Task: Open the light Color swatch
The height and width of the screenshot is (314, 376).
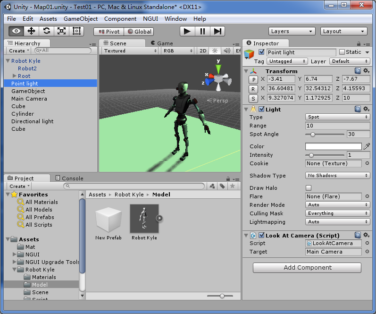Action: pos(334,146)
